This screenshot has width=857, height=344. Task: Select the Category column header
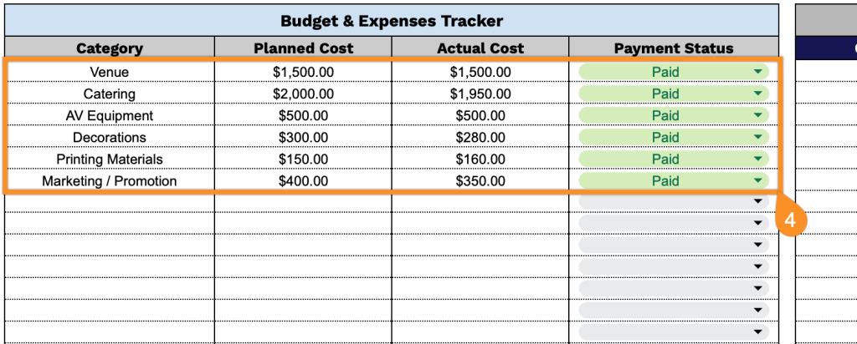110,48
